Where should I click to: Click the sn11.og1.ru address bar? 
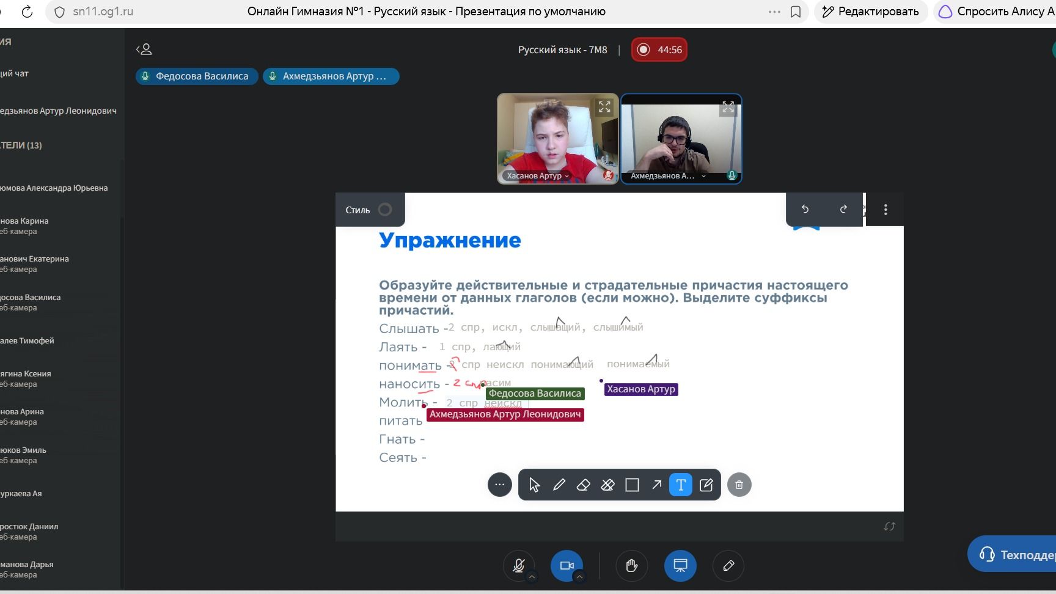point(103,12)
